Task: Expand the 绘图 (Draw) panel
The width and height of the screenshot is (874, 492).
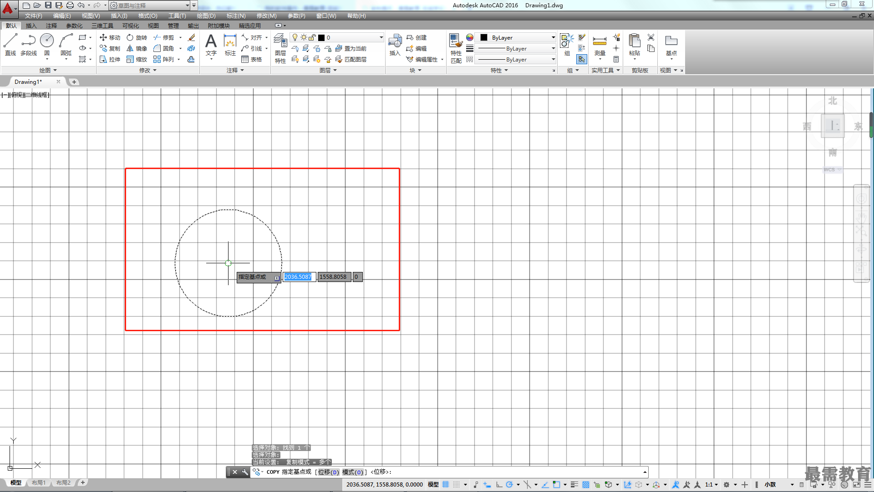Action: click(x=48, y=70)
